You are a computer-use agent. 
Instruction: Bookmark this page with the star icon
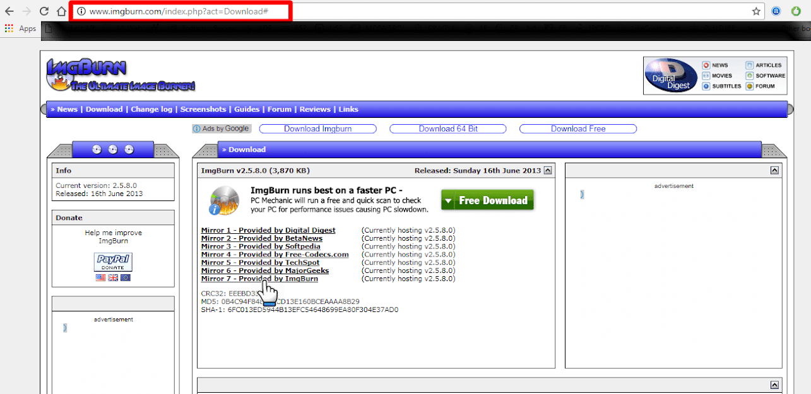click(756, 11)
